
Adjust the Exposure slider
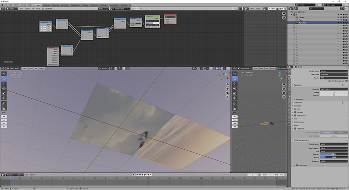coord(334,154)
